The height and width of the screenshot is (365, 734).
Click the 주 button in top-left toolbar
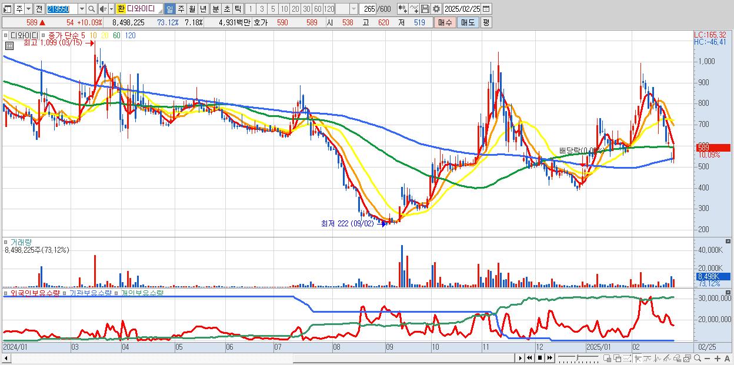click(x=19, y=9)
